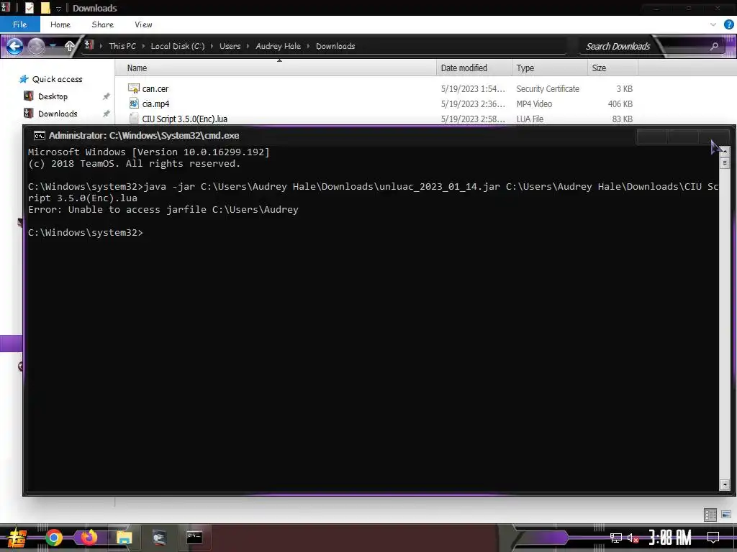Expand the ribbon chevron
737x552 pixels.
coord(713,24)
